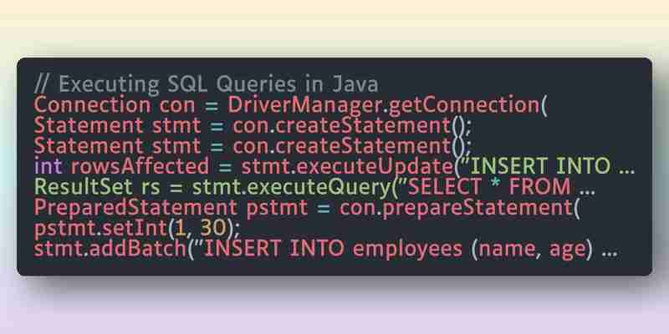Image resolution: width=669 pixels, height=334 pixels.
Task: Click the duplicate second createStatement line
Action: [253, 145]
